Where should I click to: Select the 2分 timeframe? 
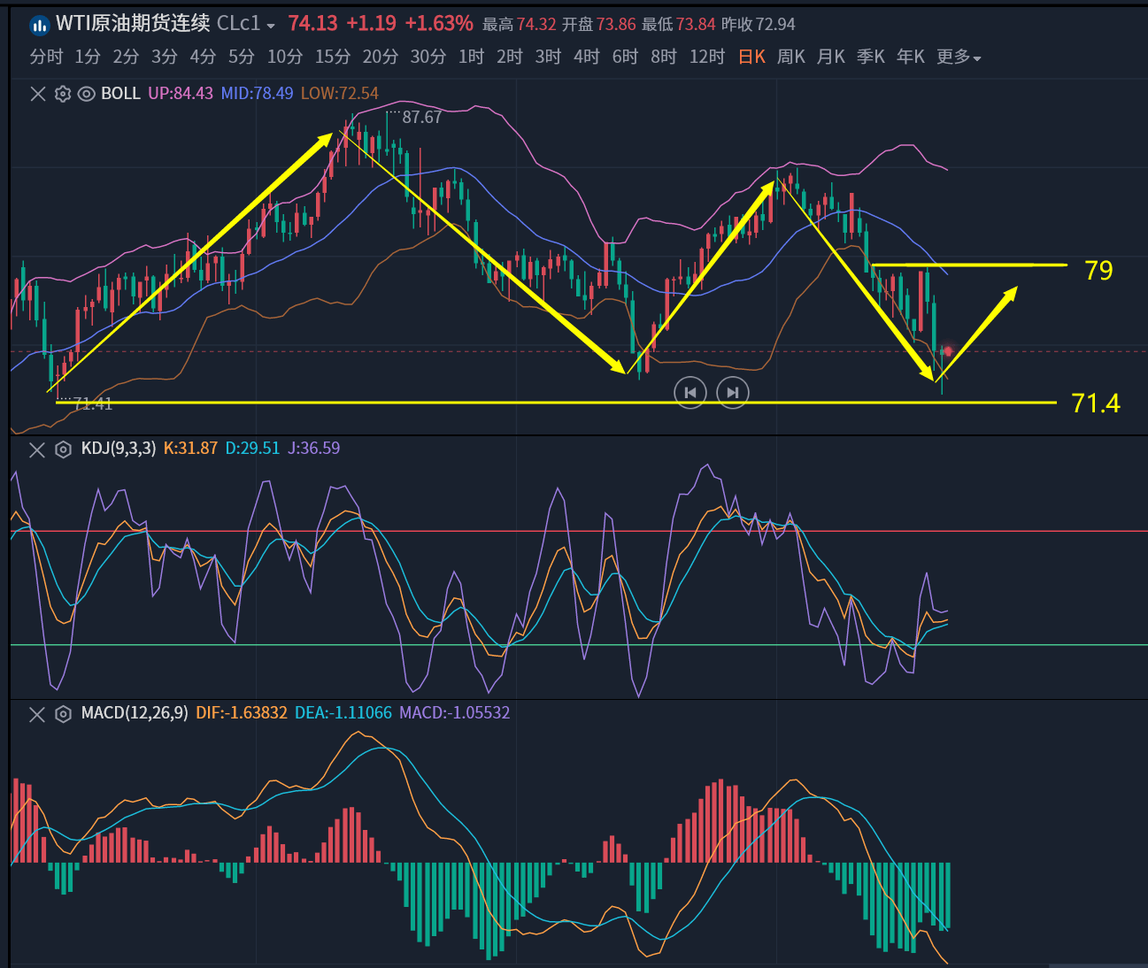point(126,57)
